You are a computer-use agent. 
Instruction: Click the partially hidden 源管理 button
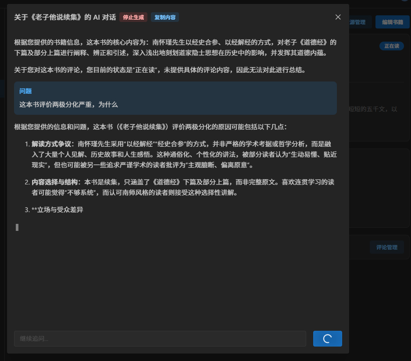(x=360, y=22)
